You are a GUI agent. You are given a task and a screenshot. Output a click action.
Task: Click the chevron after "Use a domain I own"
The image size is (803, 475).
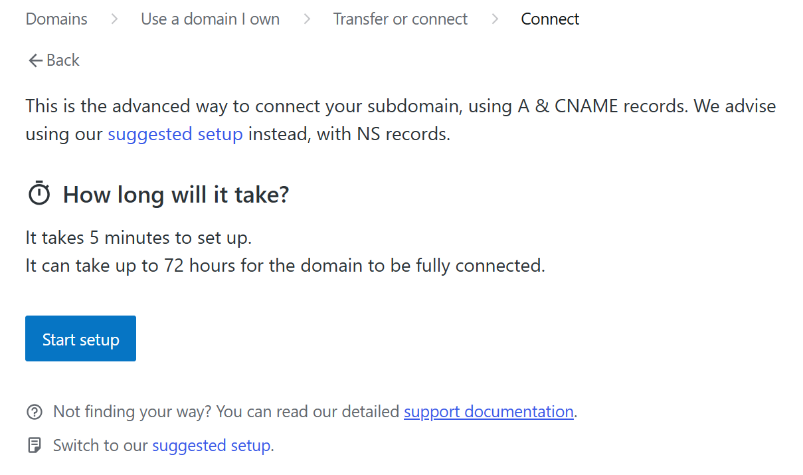click(306, 19)
